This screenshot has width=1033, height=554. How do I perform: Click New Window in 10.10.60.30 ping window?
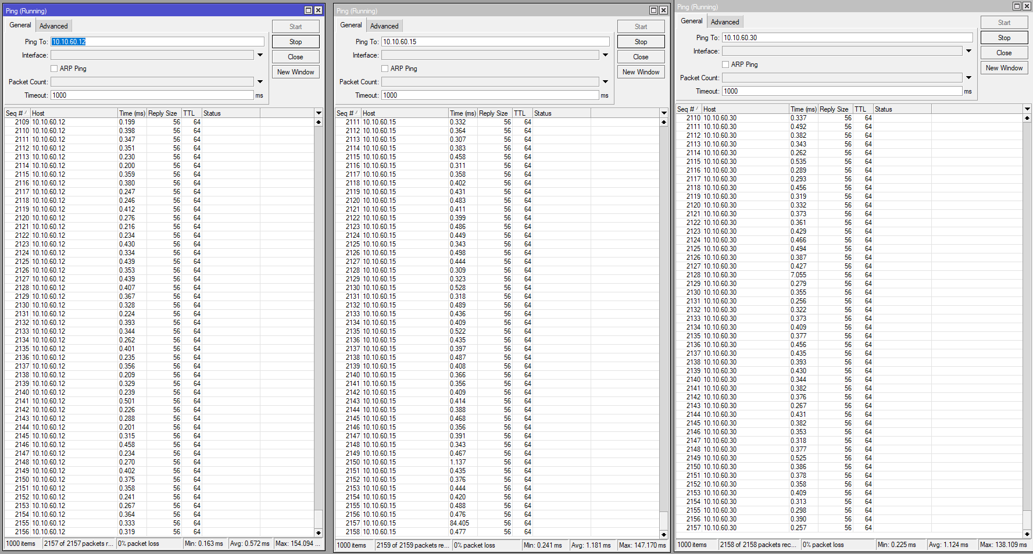pyautogui.click(x=1004, y=68)
